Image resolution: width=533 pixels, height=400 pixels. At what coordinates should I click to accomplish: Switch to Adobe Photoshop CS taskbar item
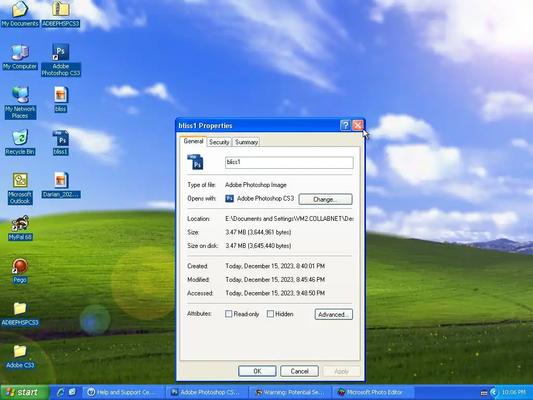pyautogui.click(x=207, y=392)
